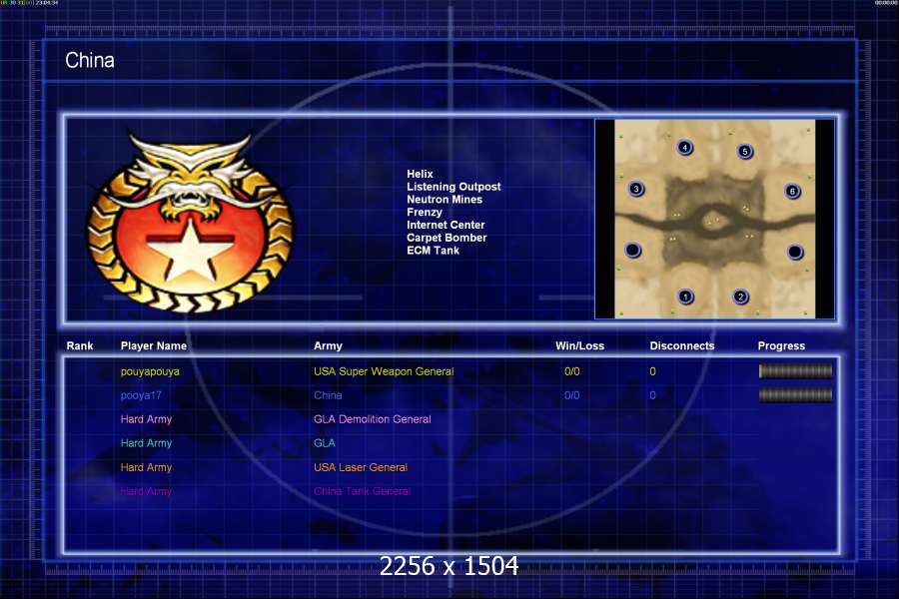Click the Helix unit entry
Viewport: 899px width, 599px height.
(420, 174)
